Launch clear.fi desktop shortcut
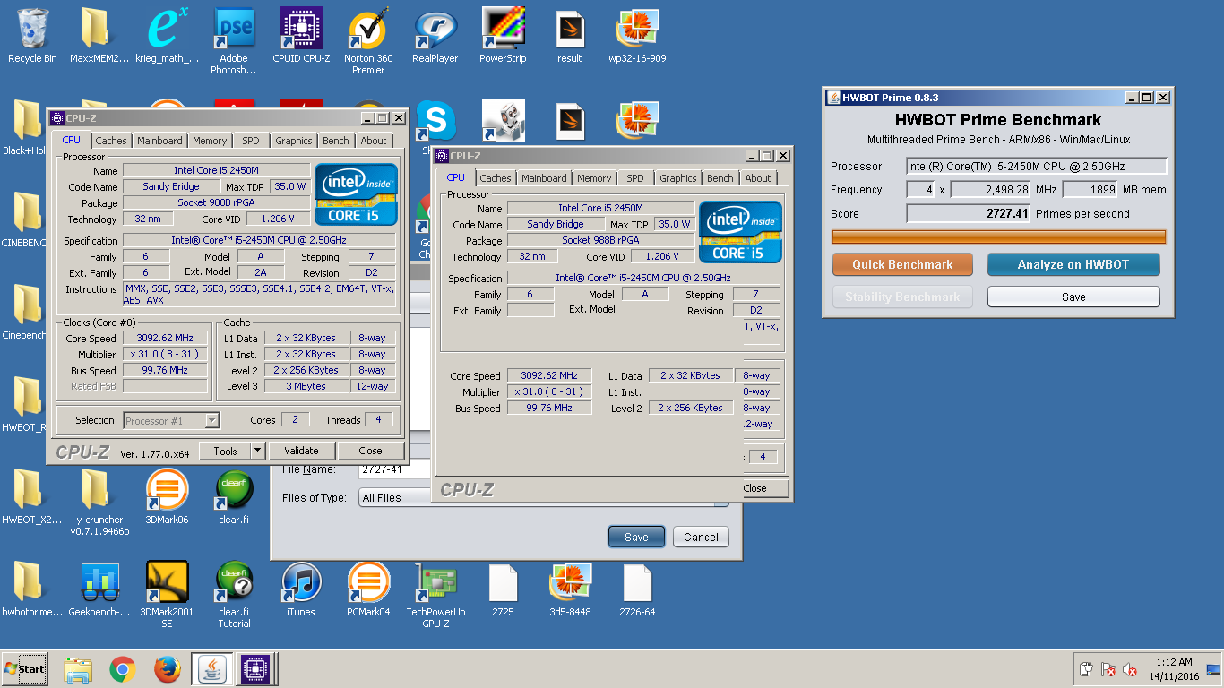The image size is (1224, 688). pyautogui.click(x=234, y=496)
